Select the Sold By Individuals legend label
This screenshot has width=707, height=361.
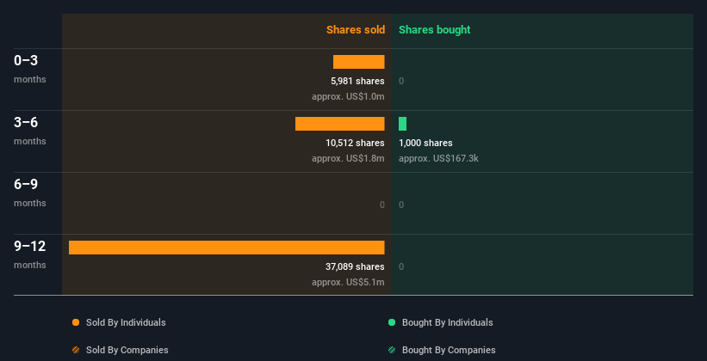coord(126,322)
